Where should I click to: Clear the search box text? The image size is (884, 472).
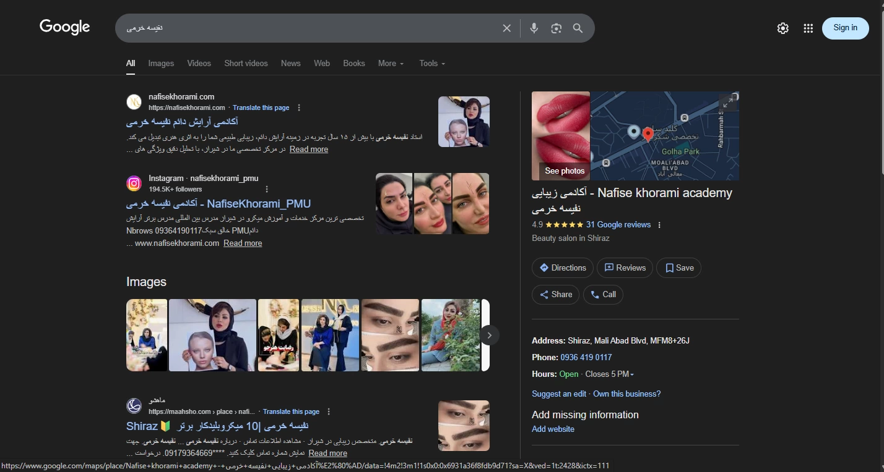(507, 28)
